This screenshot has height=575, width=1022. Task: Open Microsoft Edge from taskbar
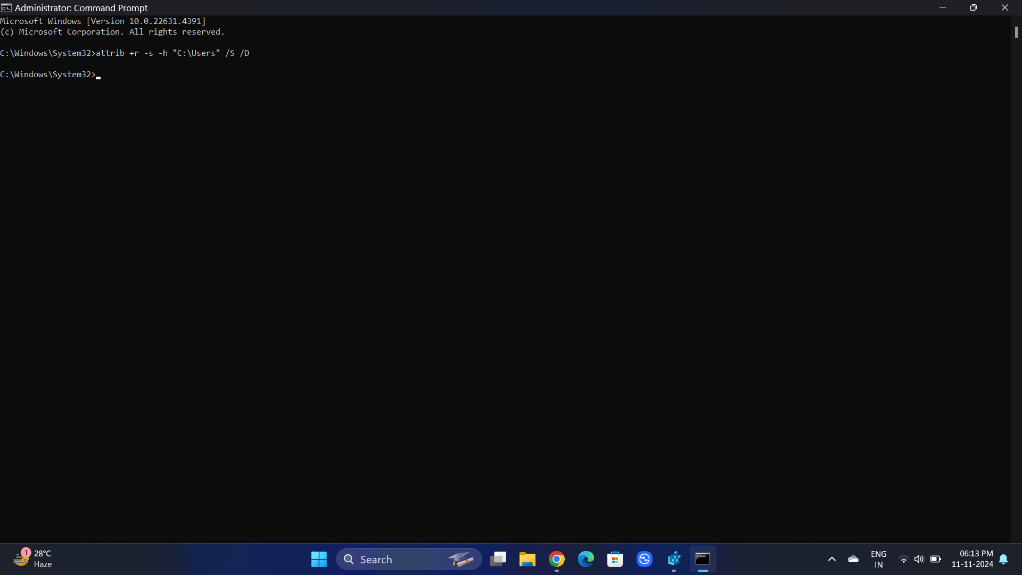click(586, 559)
